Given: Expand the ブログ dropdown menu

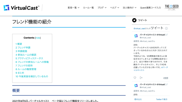Looking at the screenshot, I should pyautogui.click(x=102, y=8).
